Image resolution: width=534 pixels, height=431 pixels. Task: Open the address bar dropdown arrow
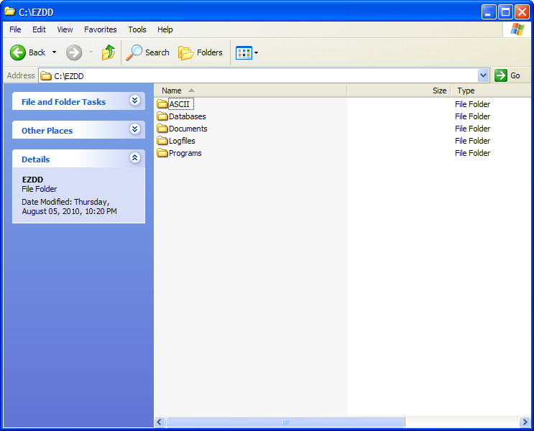point(483,75)
